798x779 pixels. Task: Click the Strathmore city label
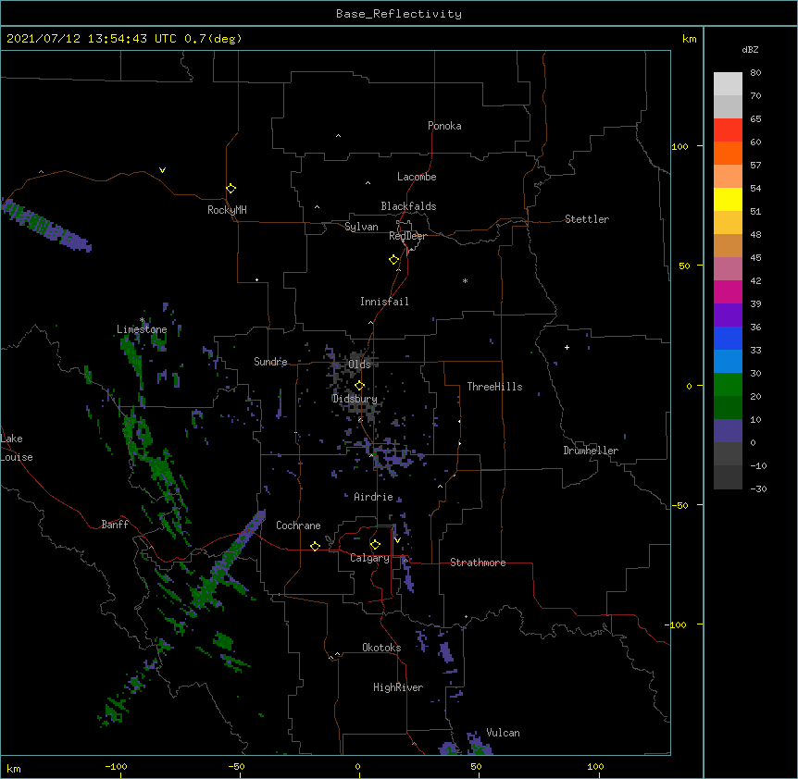(x=478, y=563)
